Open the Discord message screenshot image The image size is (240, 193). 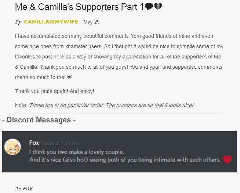[x=120, y=152]
